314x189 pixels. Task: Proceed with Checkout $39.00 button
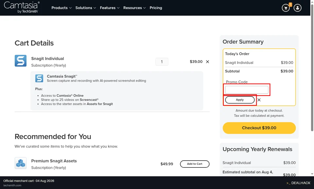(259, 128)
